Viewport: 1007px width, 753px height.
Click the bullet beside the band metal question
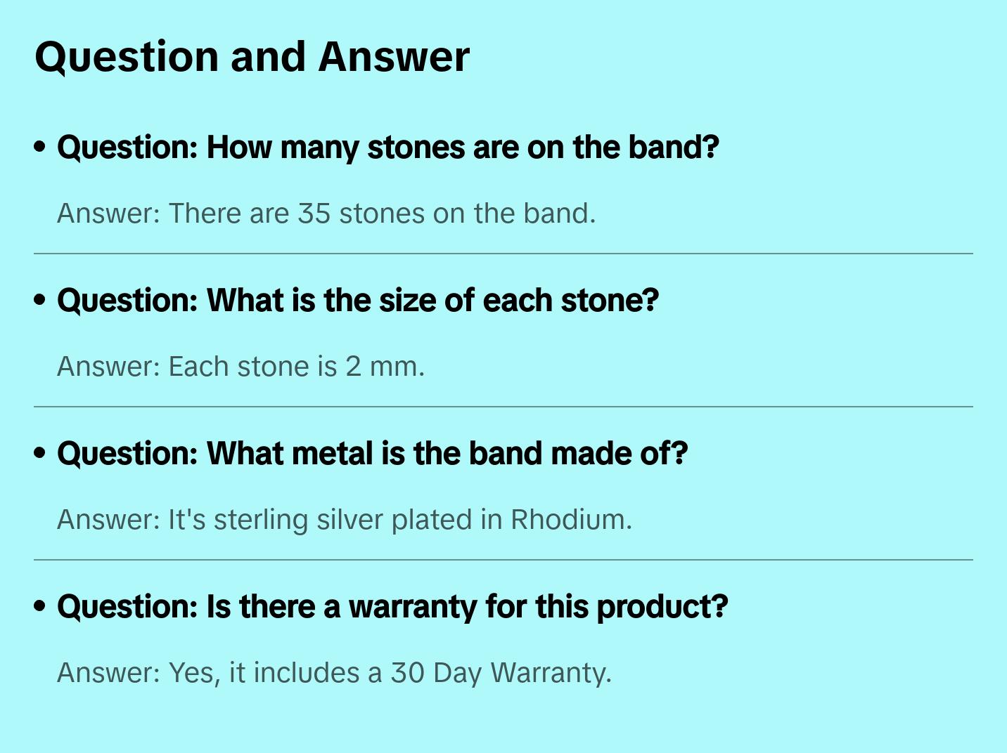click(40, 454)
